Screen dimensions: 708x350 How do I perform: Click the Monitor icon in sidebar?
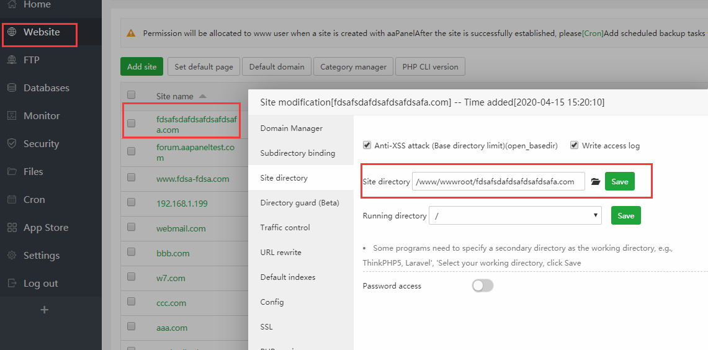pyautogui.click(x=12, y=116)
